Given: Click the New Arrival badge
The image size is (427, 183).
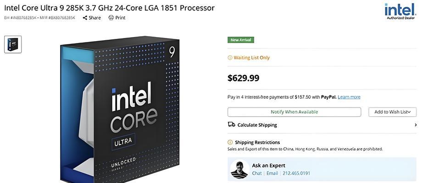Looking at the screenshot, I should coord(241,40).
